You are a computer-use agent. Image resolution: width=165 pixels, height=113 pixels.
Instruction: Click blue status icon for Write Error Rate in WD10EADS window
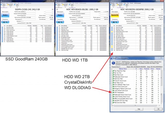coord(57,50)
